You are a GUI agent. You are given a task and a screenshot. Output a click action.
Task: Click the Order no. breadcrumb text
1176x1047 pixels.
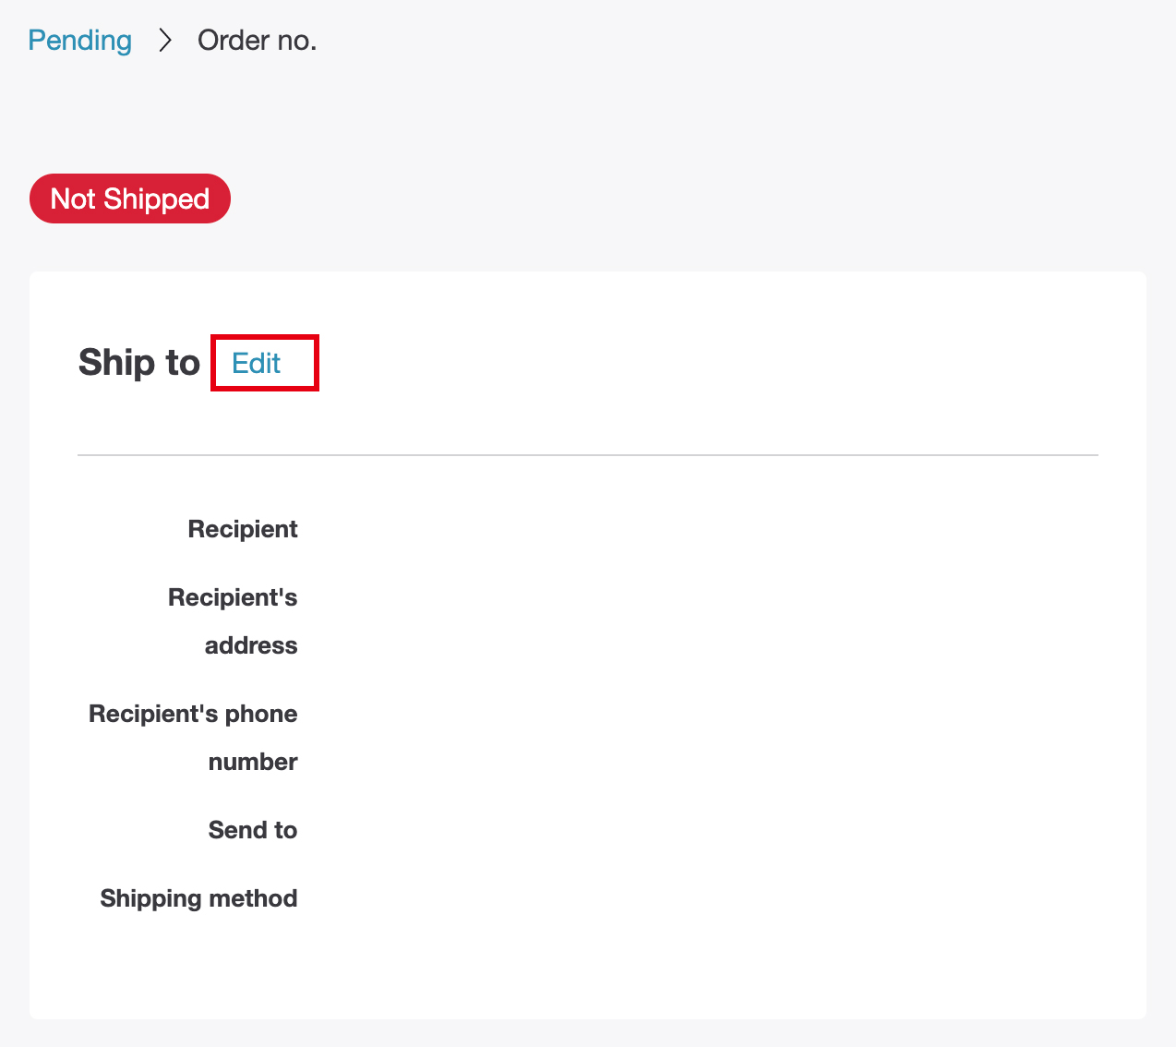[x=257, y=41]
